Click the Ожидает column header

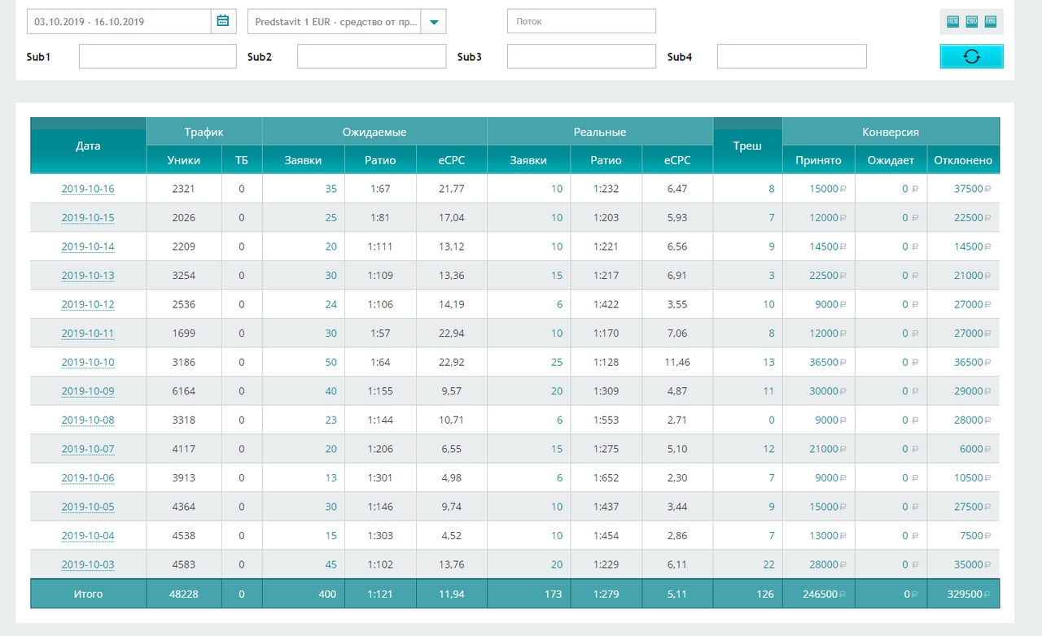click(x=891, y=160)
